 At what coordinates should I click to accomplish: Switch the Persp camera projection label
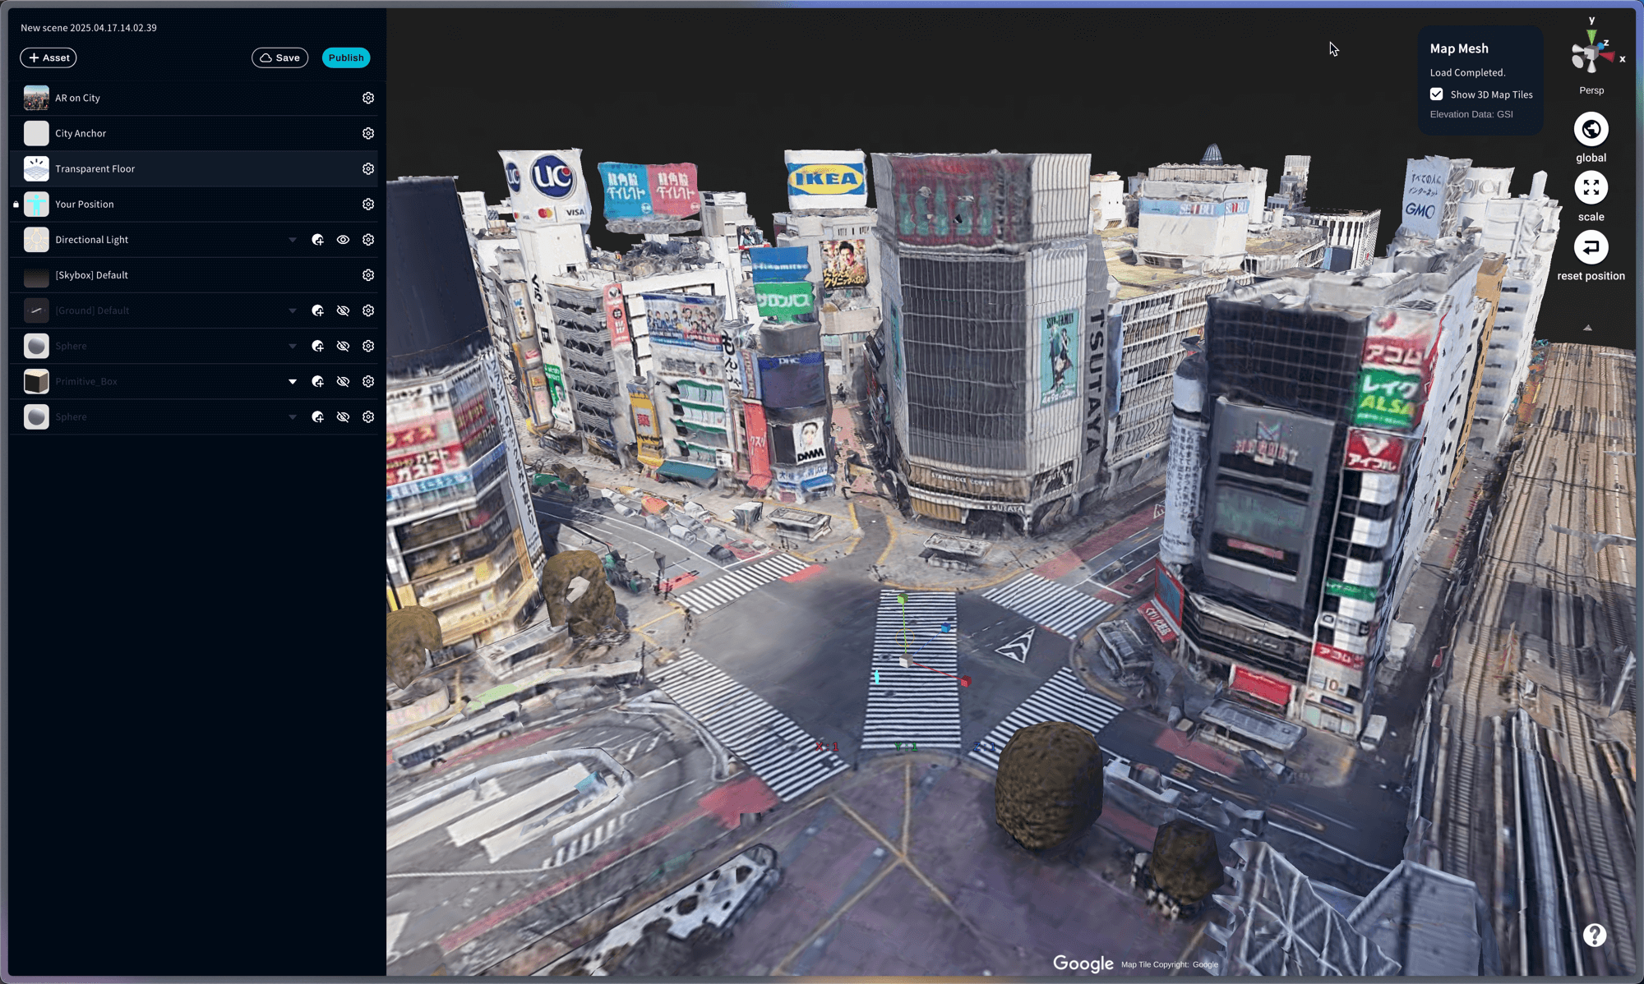click(1591, 90)
